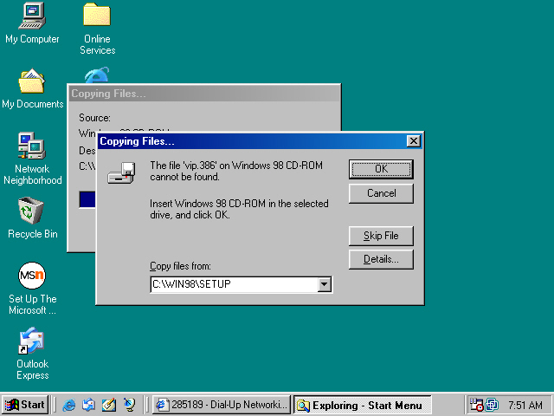The height and width of the screenshot is (416, 554).
Task: Launch Outlook Express from Quick Launch
Action: coord(88,405)
